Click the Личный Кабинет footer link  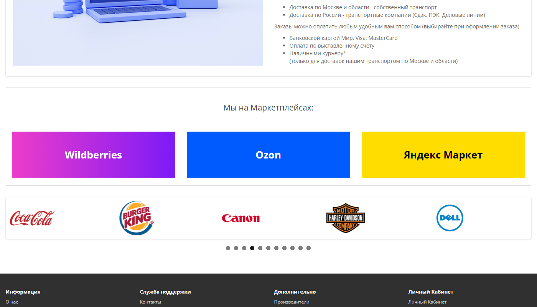427,302
